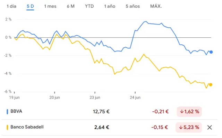This screenshot has height=138, width=222.
Task: Click the 20 jun date marker
Action: 55,98
